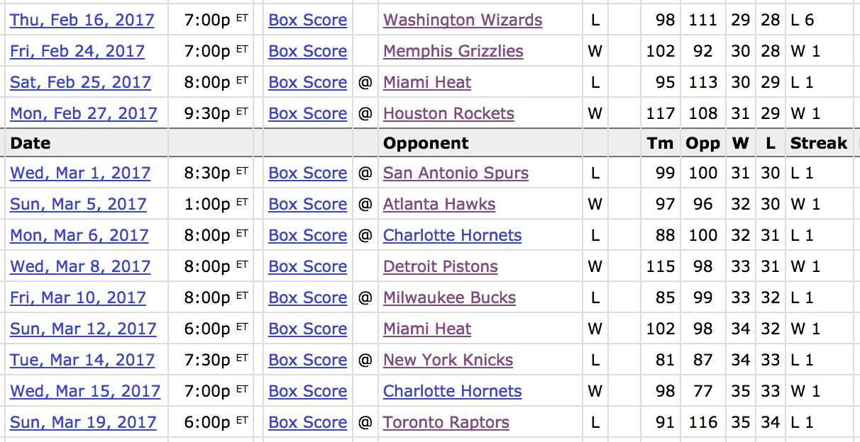Sort by the Opponent column header
Viewport: 860px width, 442px height.
[x=426, y=143]
